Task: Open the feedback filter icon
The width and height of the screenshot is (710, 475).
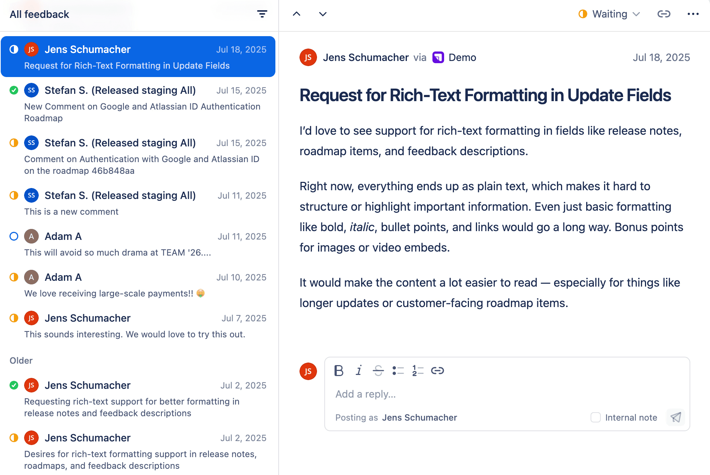Action: click(x=262, y=14)
